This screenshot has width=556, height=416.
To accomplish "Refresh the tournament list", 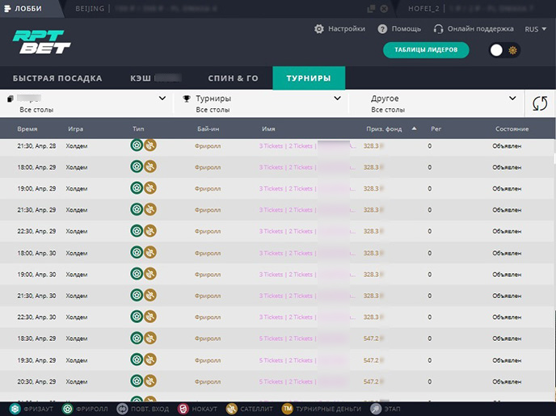I will pyautogui.click(x=539, y=103).
